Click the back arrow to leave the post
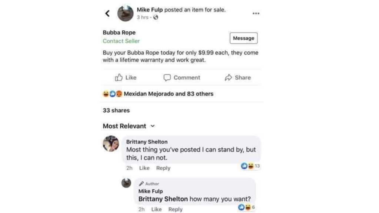Screen dimensions: 379x213 click(107, 13)
